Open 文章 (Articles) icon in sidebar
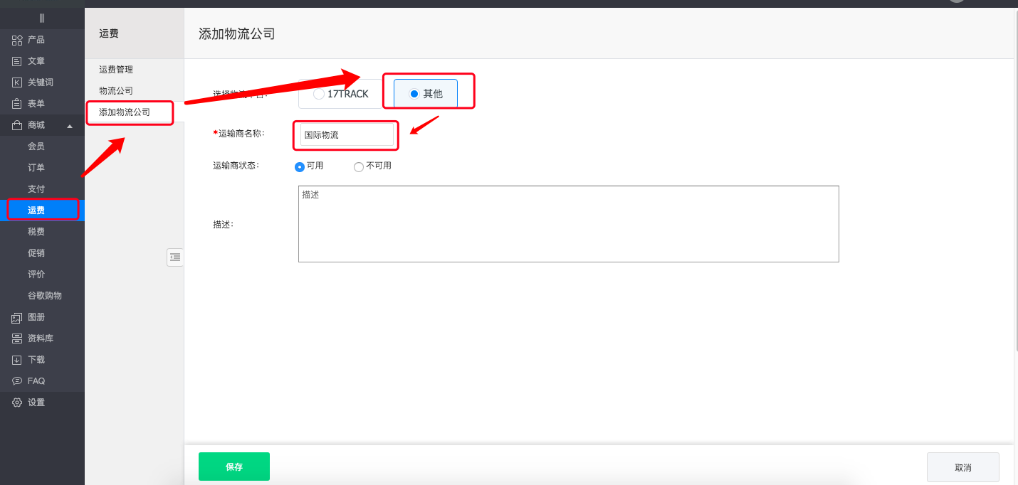Image resolution: width=1018 pixels, height=485 pixels. (x=17, y=61)
